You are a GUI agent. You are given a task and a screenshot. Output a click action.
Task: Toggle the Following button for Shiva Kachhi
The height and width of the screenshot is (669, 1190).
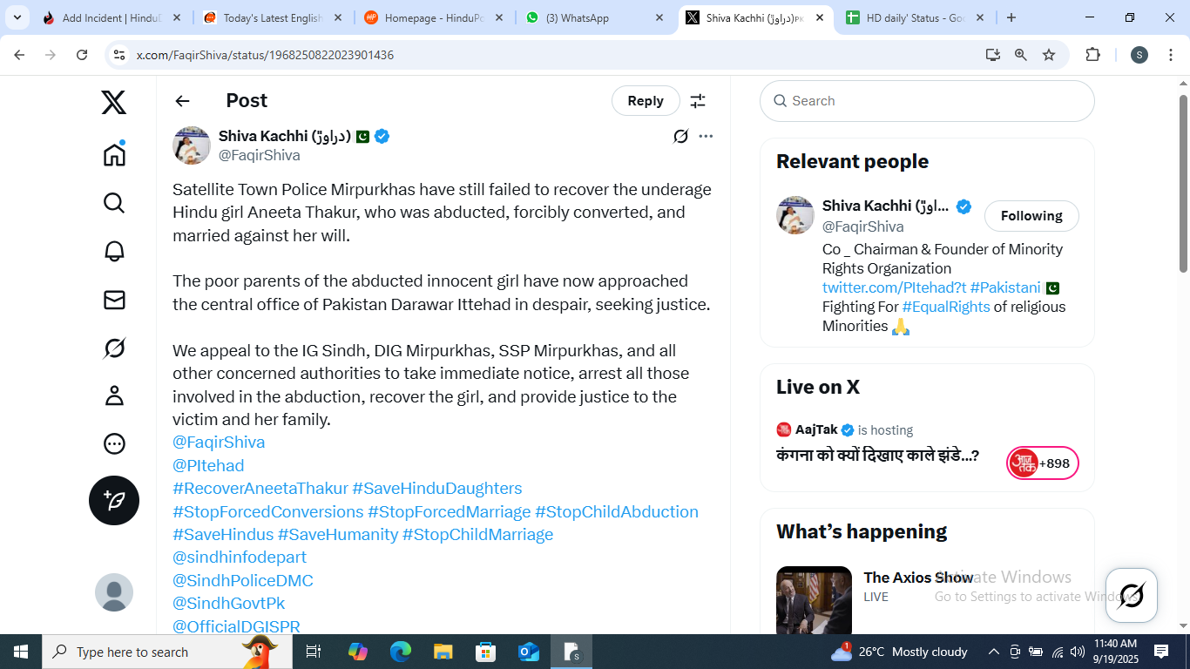pos(1031,216)
